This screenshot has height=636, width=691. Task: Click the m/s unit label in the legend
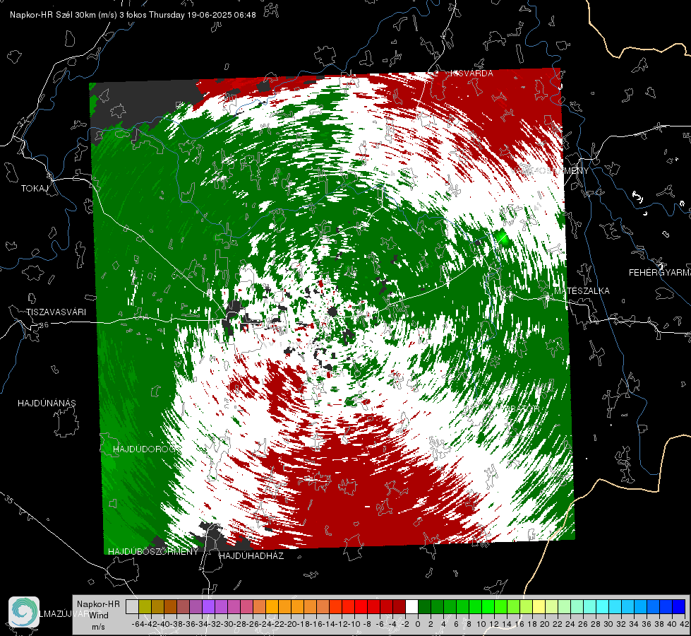click(x=98, y=627)
